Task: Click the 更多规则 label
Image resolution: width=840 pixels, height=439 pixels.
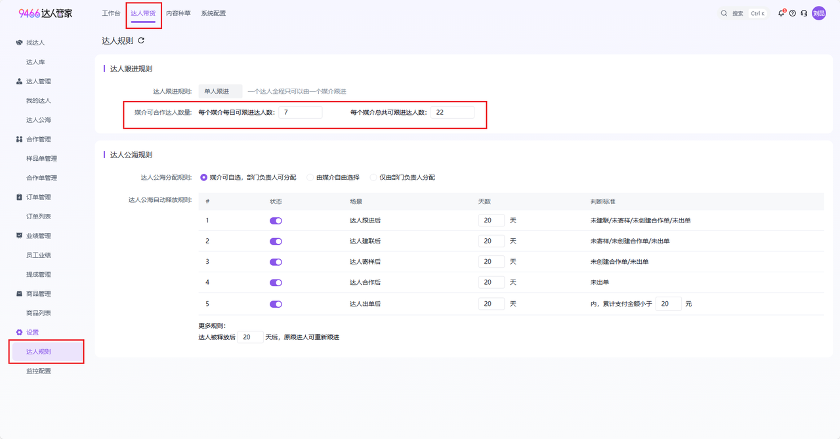Action: click(x=212, y=325)
